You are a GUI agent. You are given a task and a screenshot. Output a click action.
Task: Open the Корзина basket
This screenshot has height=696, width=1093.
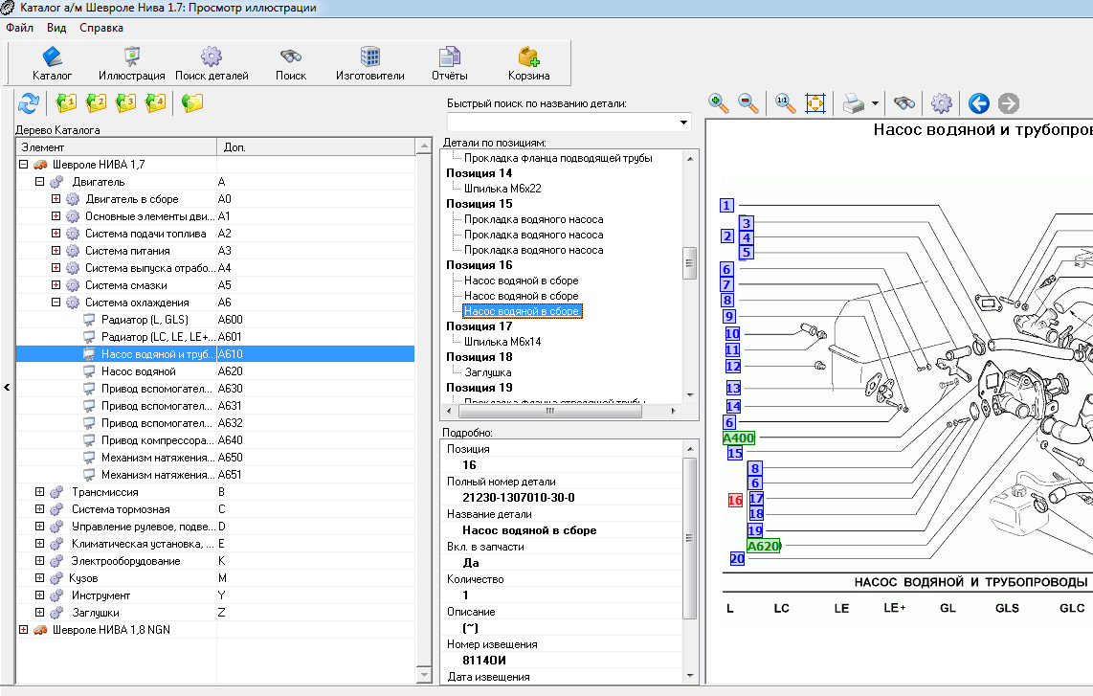point(529,63)
